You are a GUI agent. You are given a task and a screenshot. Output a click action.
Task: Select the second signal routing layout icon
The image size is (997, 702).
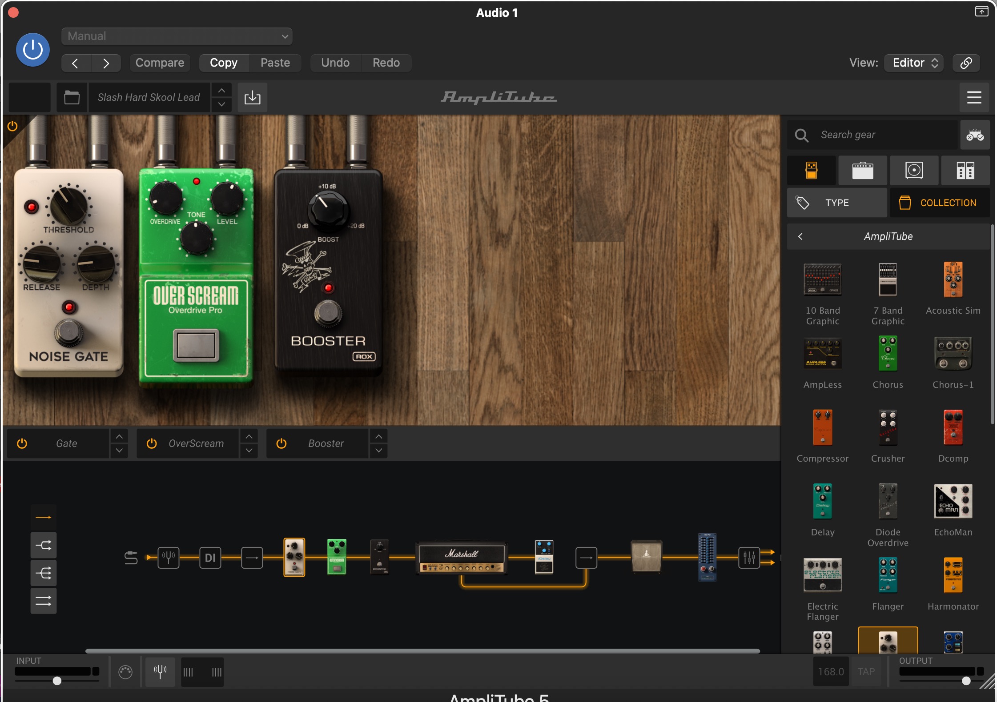point(43,545)
